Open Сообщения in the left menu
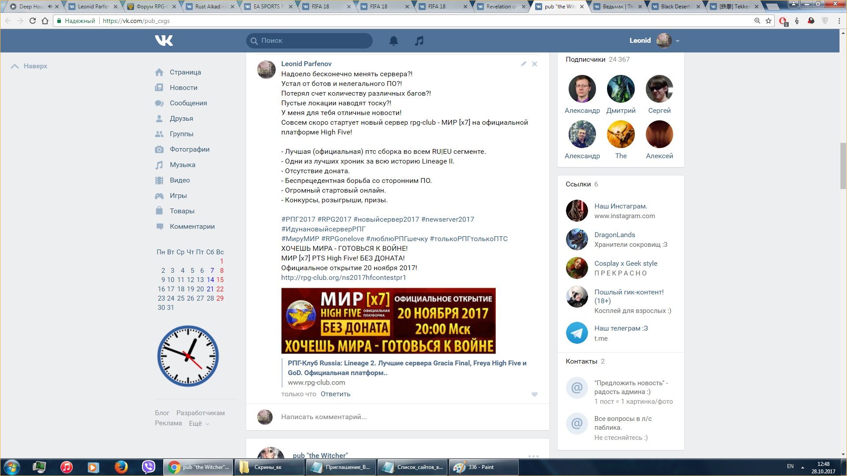This screenshot has height=476, width=847. (x=188, y=103)
